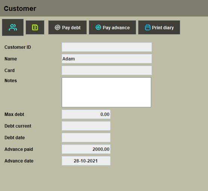Click the Max debt field showing 0.00

[86, 114]
